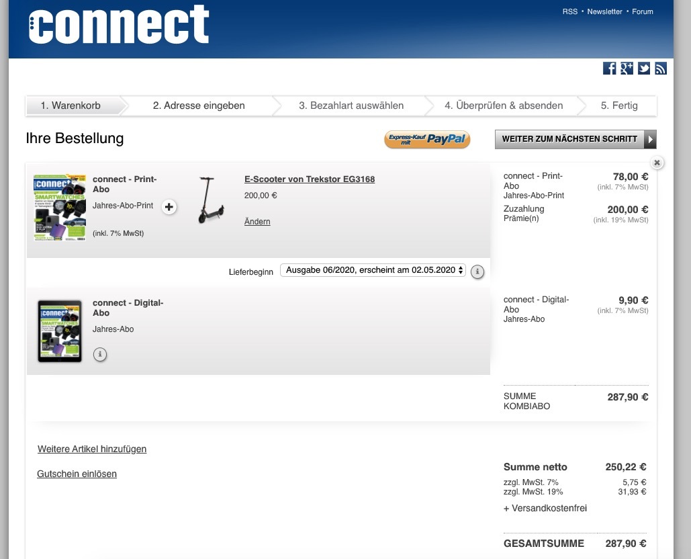The width and height of the screenshot is (691, 559).
Task: Open the Twitter icon
Action: tap(644, 69)
